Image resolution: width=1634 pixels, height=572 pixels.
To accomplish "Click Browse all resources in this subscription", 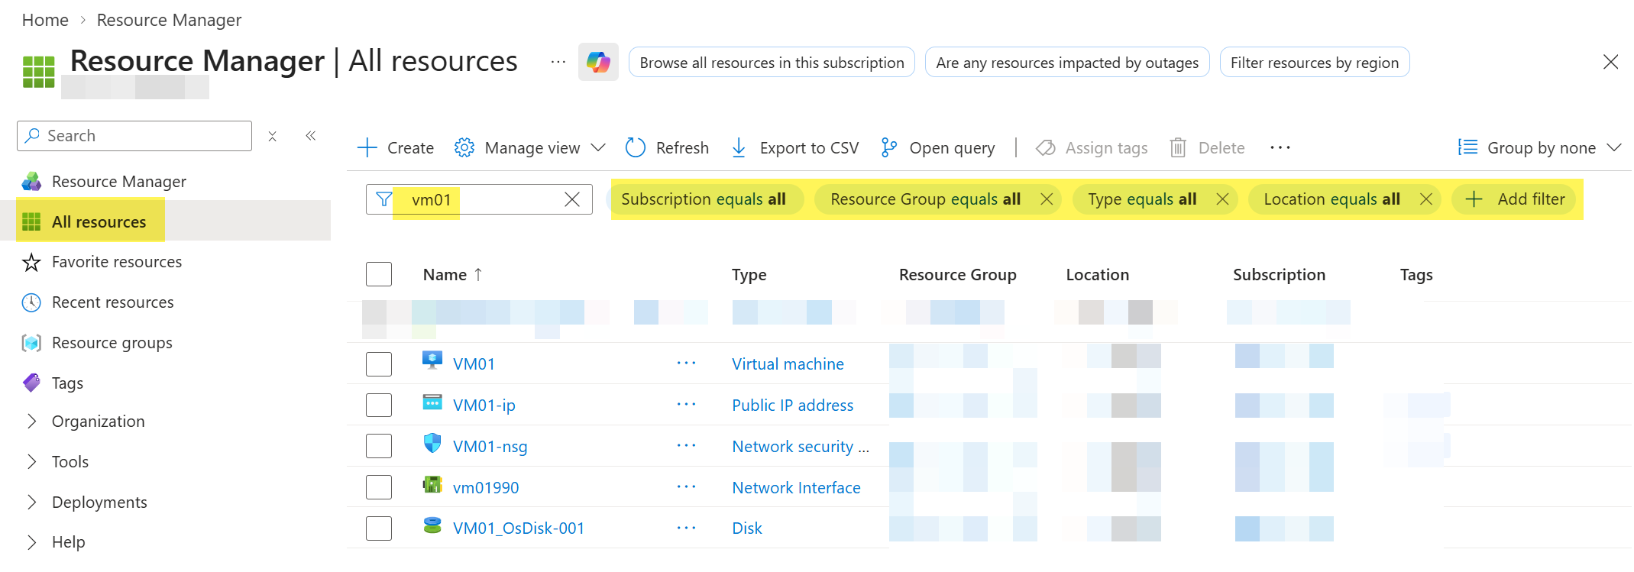I will click(772, 63).
